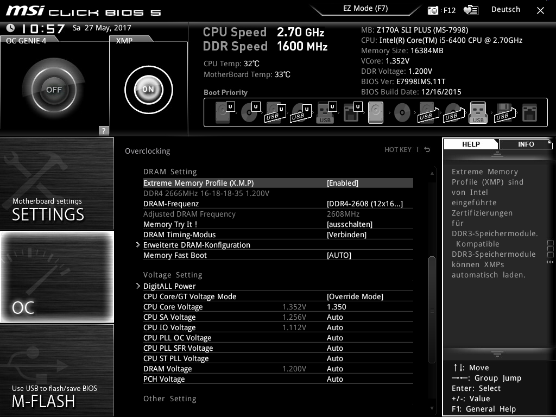
Task: Open favorites via the heart icon
Action: [471, 10]
